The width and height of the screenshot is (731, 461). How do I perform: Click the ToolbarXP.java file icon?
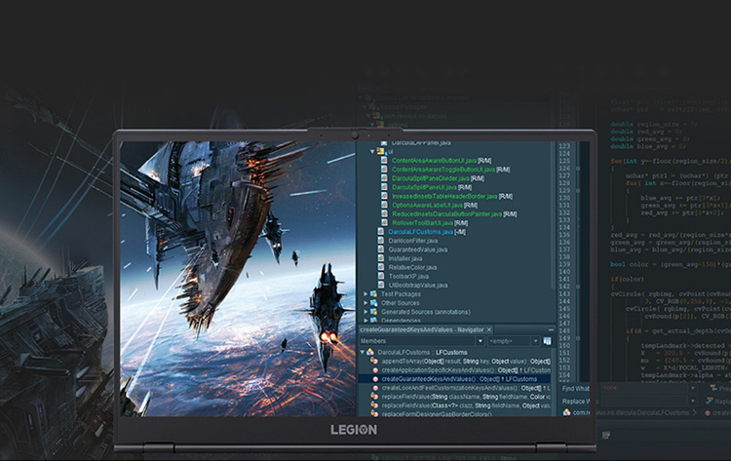380,276
